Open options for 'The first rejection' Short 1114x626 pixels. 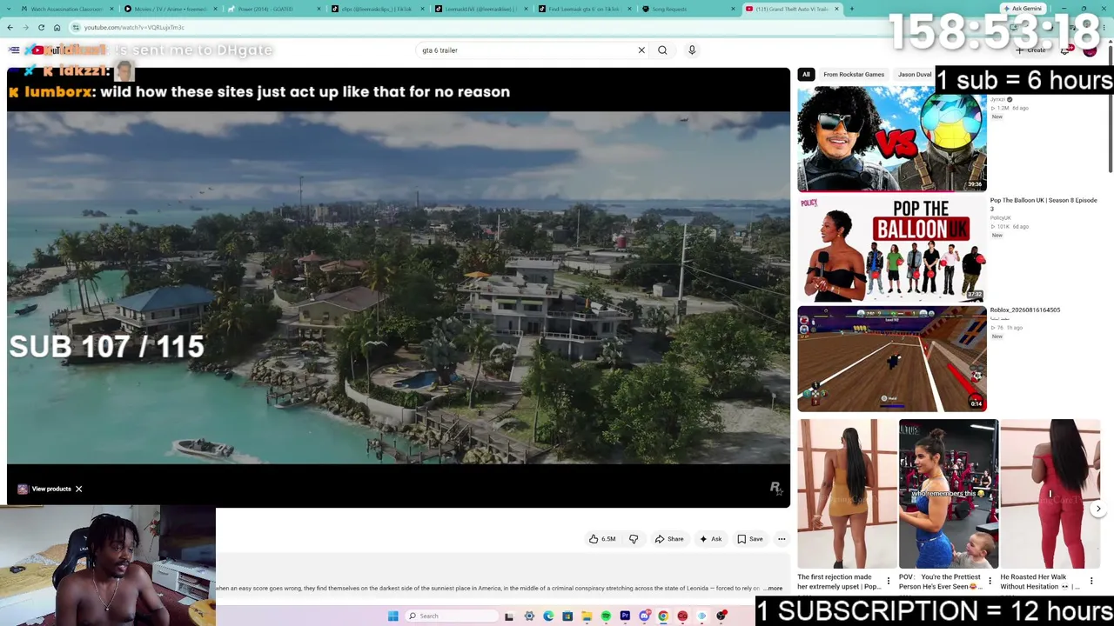889,581
